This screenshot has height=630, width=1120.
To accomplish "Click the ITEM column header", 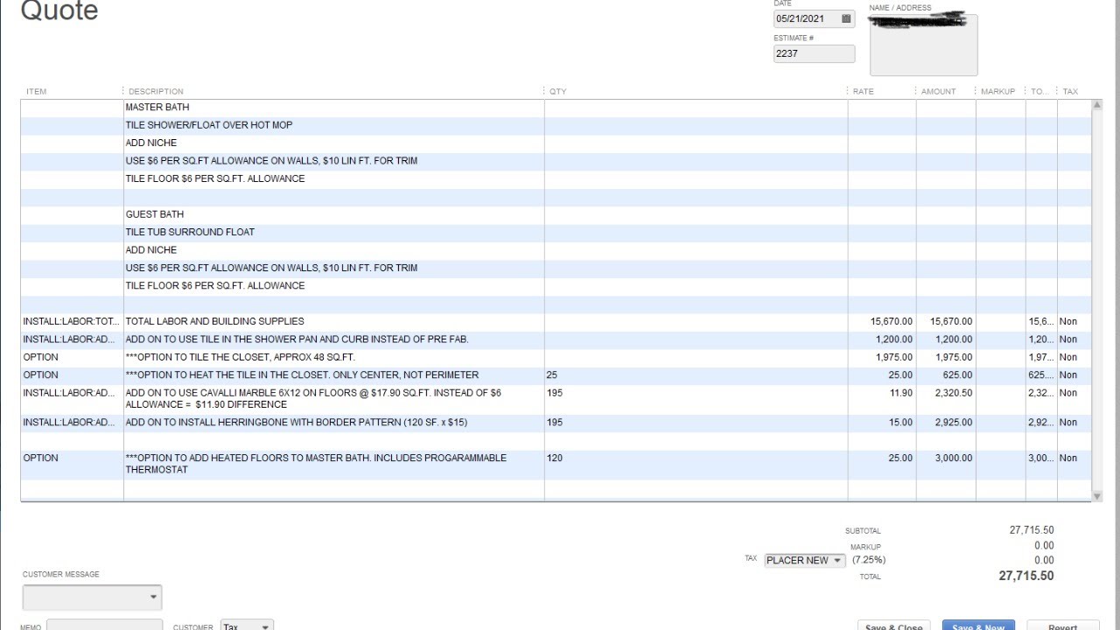I will pyautogui.click(x=37, y=91).
